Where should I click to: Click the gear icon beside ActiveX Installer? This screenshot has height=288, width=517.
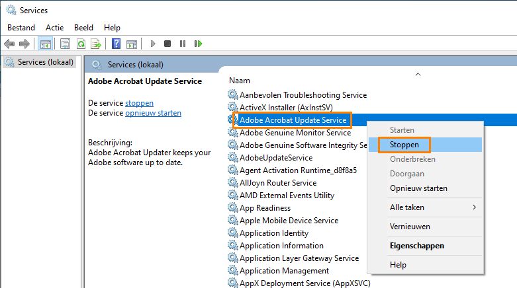click(233, 107)
